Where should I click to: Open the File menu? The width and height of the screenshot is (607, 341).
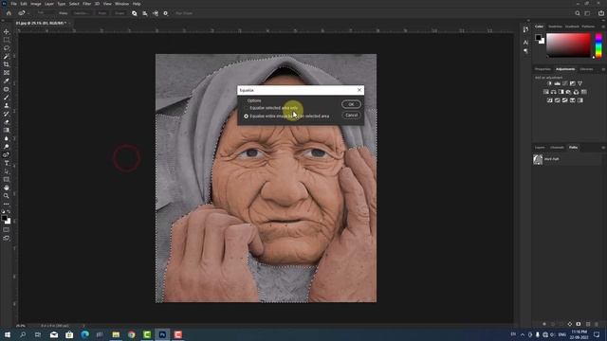coord(13,4)
